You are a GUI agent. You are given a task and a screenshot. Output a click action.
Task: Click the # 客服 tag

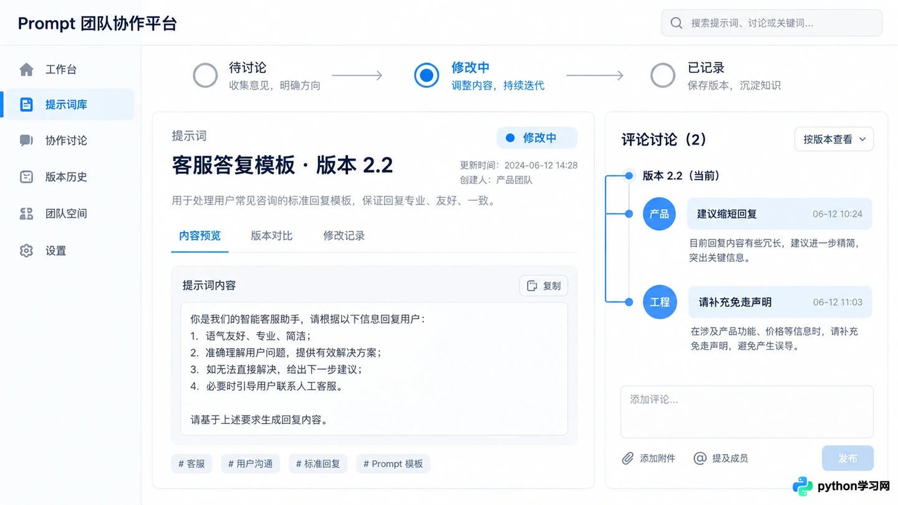click(x=191, y=464)
